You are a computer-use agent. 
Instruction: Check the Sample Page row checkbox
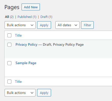click(x=9, y=63)
